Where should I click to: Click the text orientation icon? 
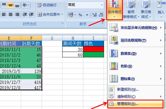[26, 5]
